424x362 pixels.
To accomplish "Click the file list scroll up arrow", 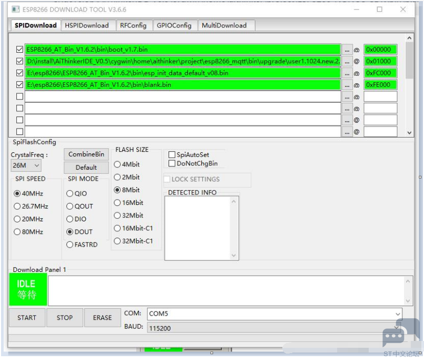I will pyautogui.click(x=409, y=38).
